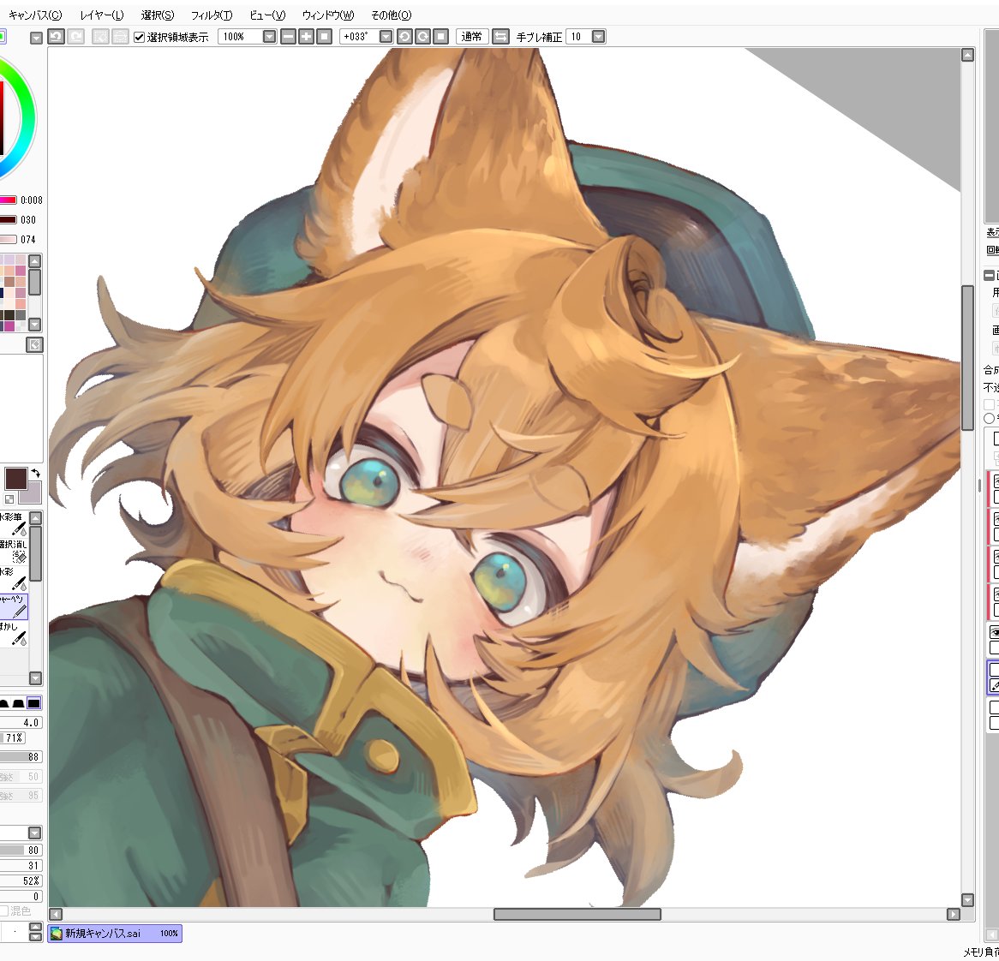999x961 pixels.
Task: Collapse the section with minus box in right panel
Action: coord(989,275)
